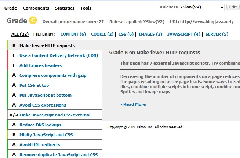Show ALL (22) rules
This screenshot has height=158, width=240.
point(19,34)
